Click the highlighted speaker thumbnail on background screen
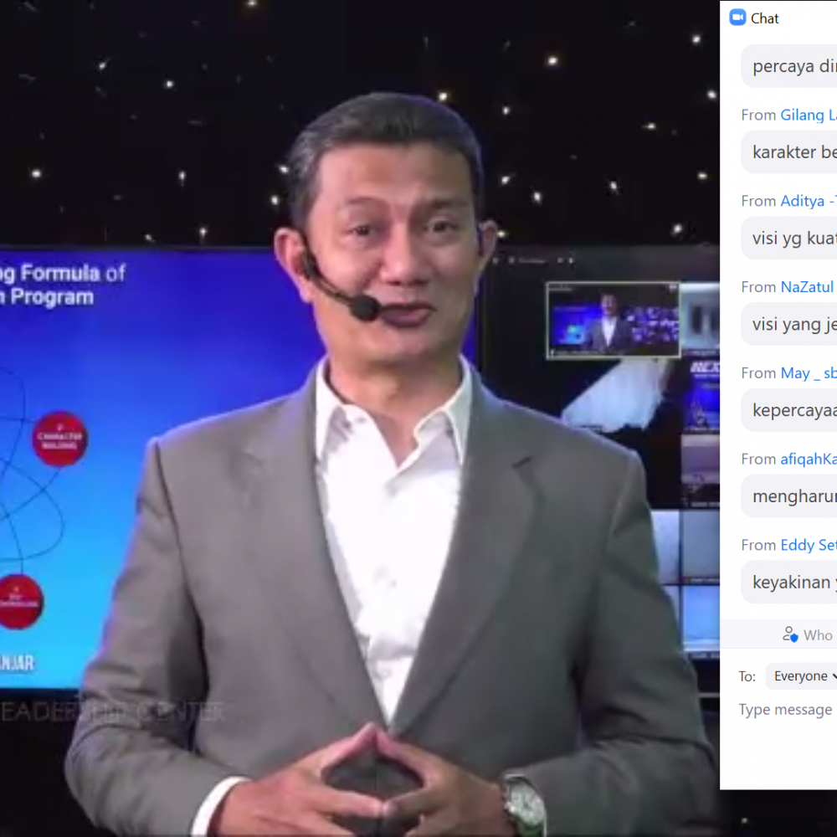Image resolution: width=837 pixels, height=837 pixels. [x=612, y=321]
